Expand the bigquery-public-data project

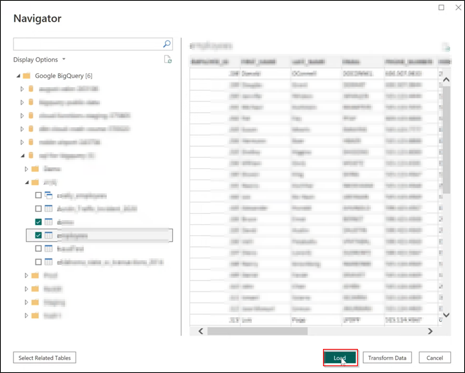click(x=22, y=102)
